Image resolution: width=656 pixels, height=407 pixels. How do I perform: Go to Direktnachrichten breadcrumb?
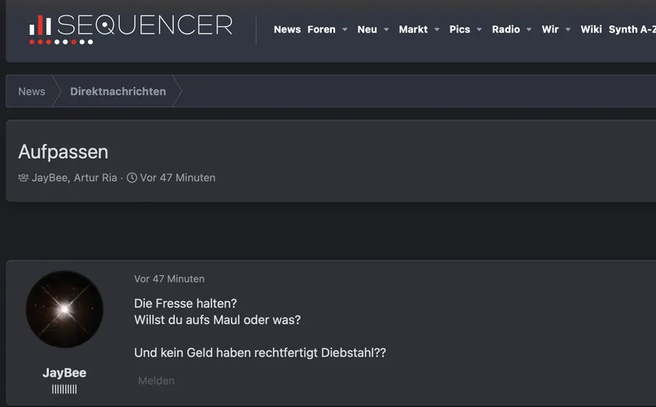click(118, 91)
